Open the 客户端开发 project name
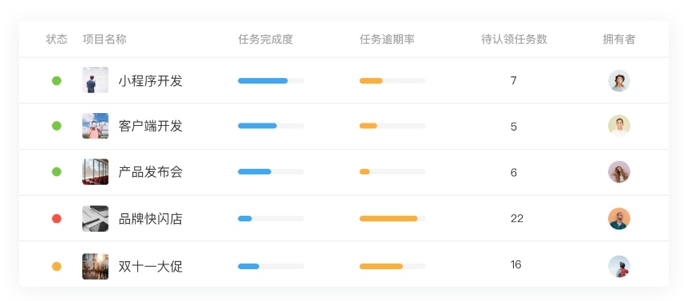The height and width of the screenshot is (301, 691). pos(150,127)
